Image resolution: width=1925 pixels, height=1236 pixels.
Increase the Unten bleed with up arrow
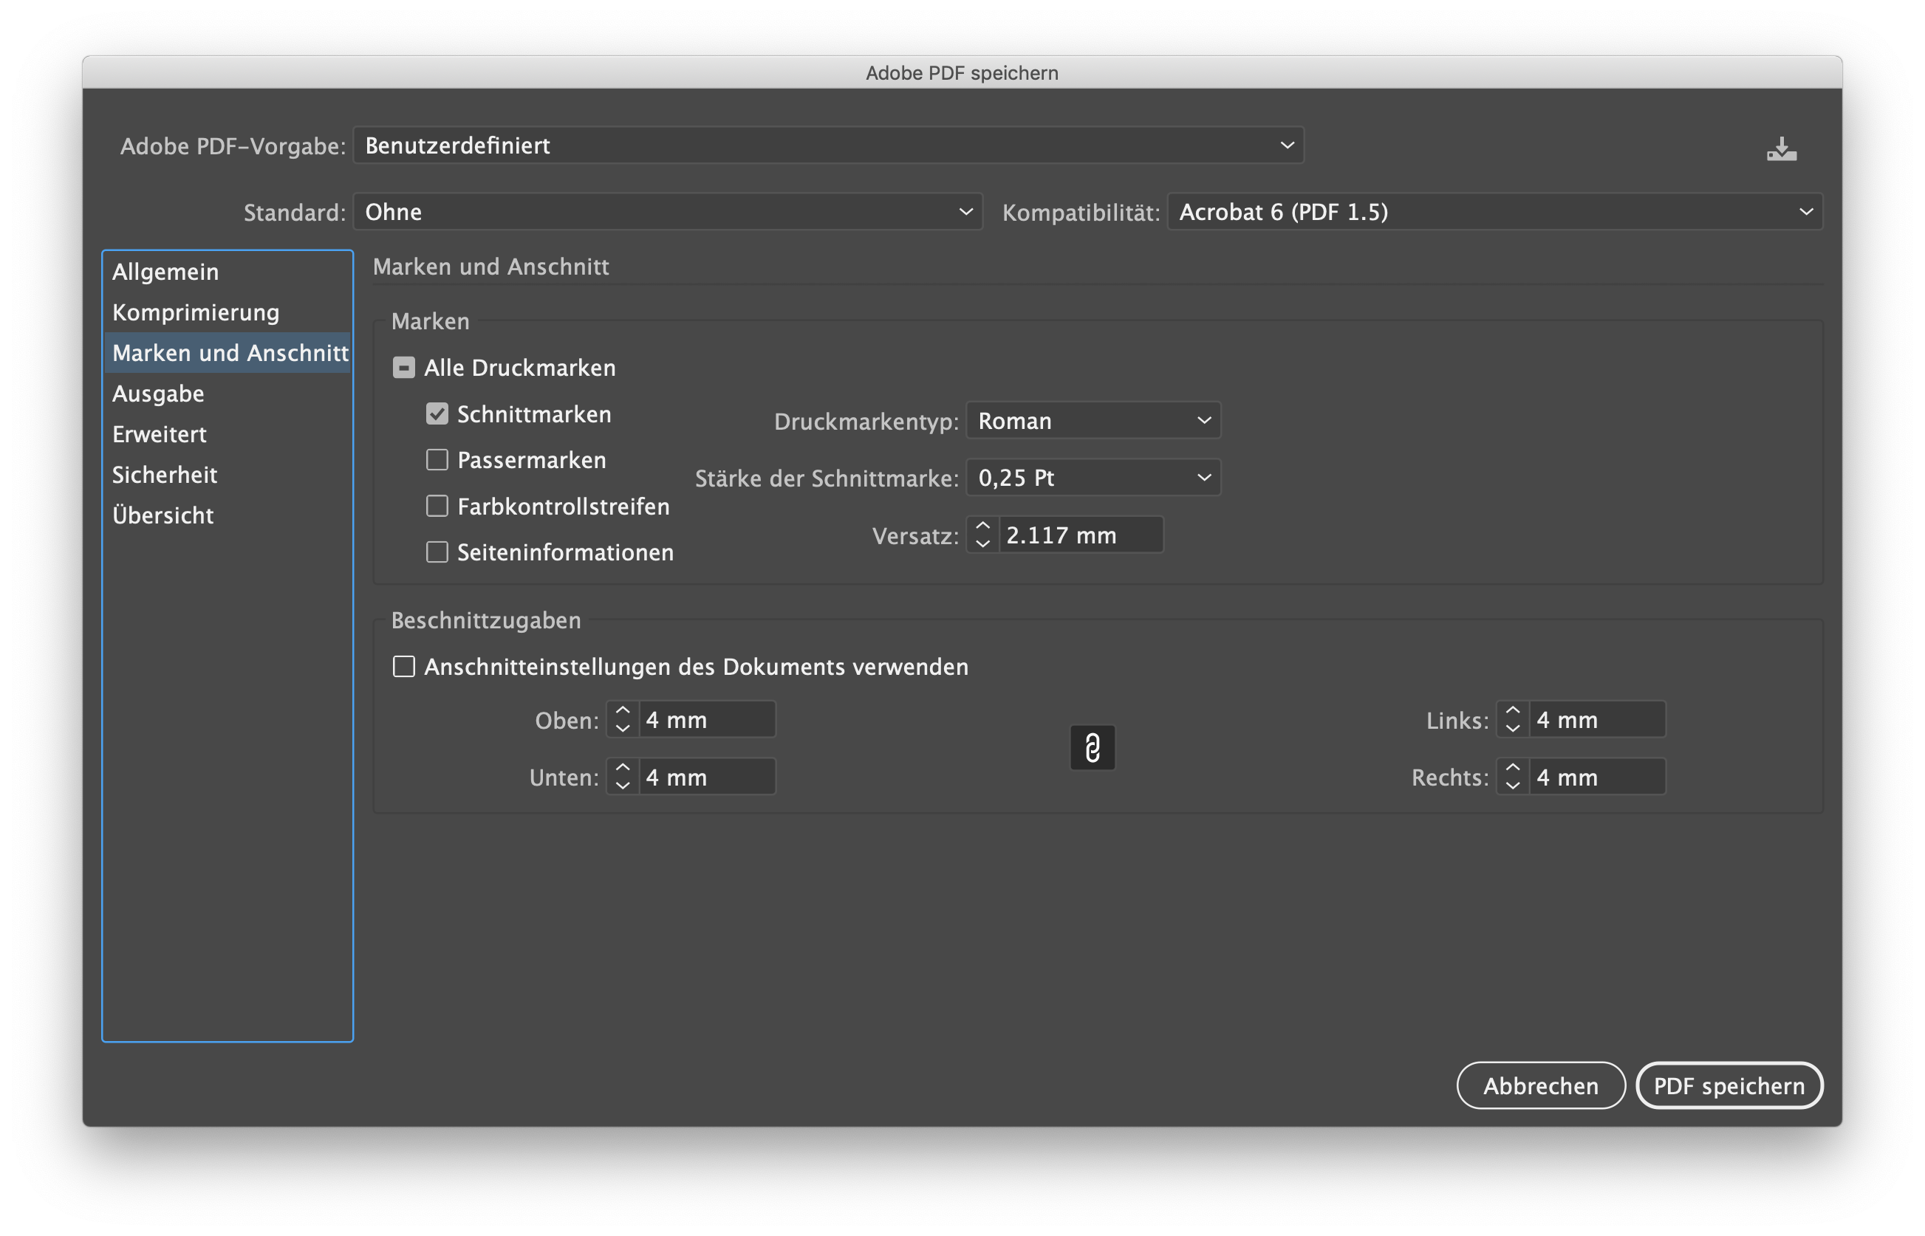click(622, 768)
